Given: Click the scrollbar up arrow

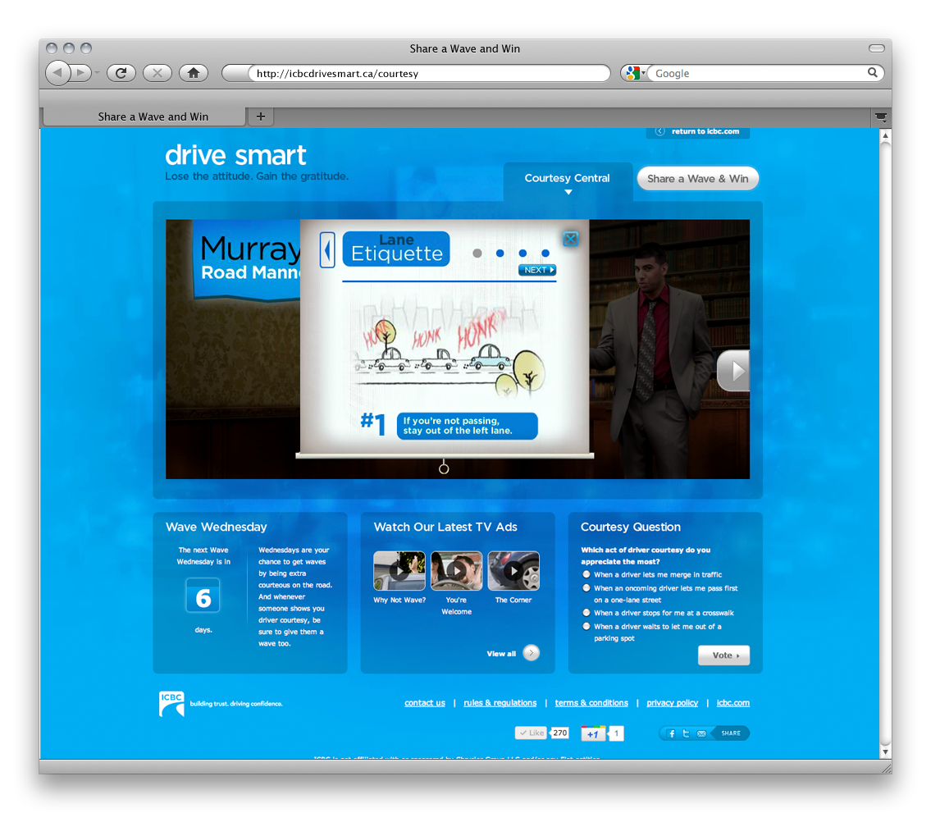Looking at the screenshot, I should tap(885, 135).
